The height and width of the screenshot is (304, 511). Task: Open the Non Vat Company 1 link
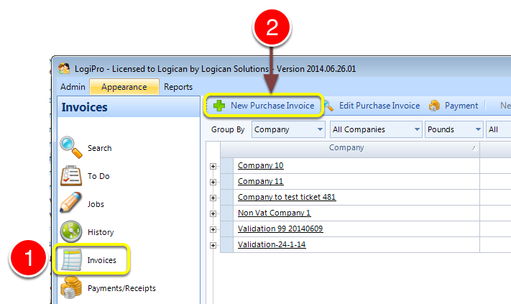coord(274,213)
